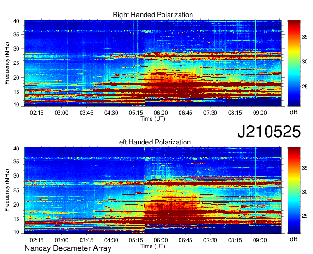Click the 15 MHz tick label of the right-handed plot
This screenshot has width=313, height=254.
click(16, 92)
